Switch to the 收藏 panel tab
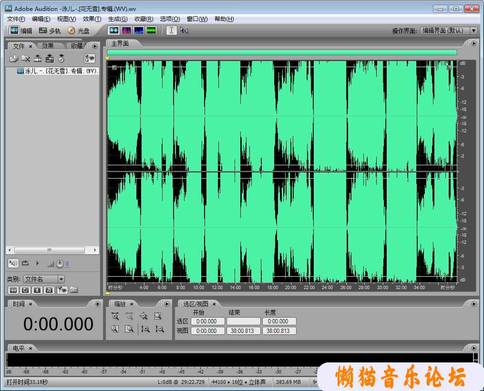The width and height of the screenshot is (484, 391). [78, 46]
